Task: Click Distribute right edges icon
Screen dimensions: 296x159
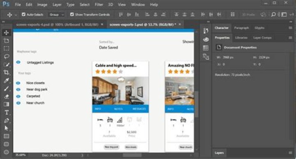Action: 219,14
